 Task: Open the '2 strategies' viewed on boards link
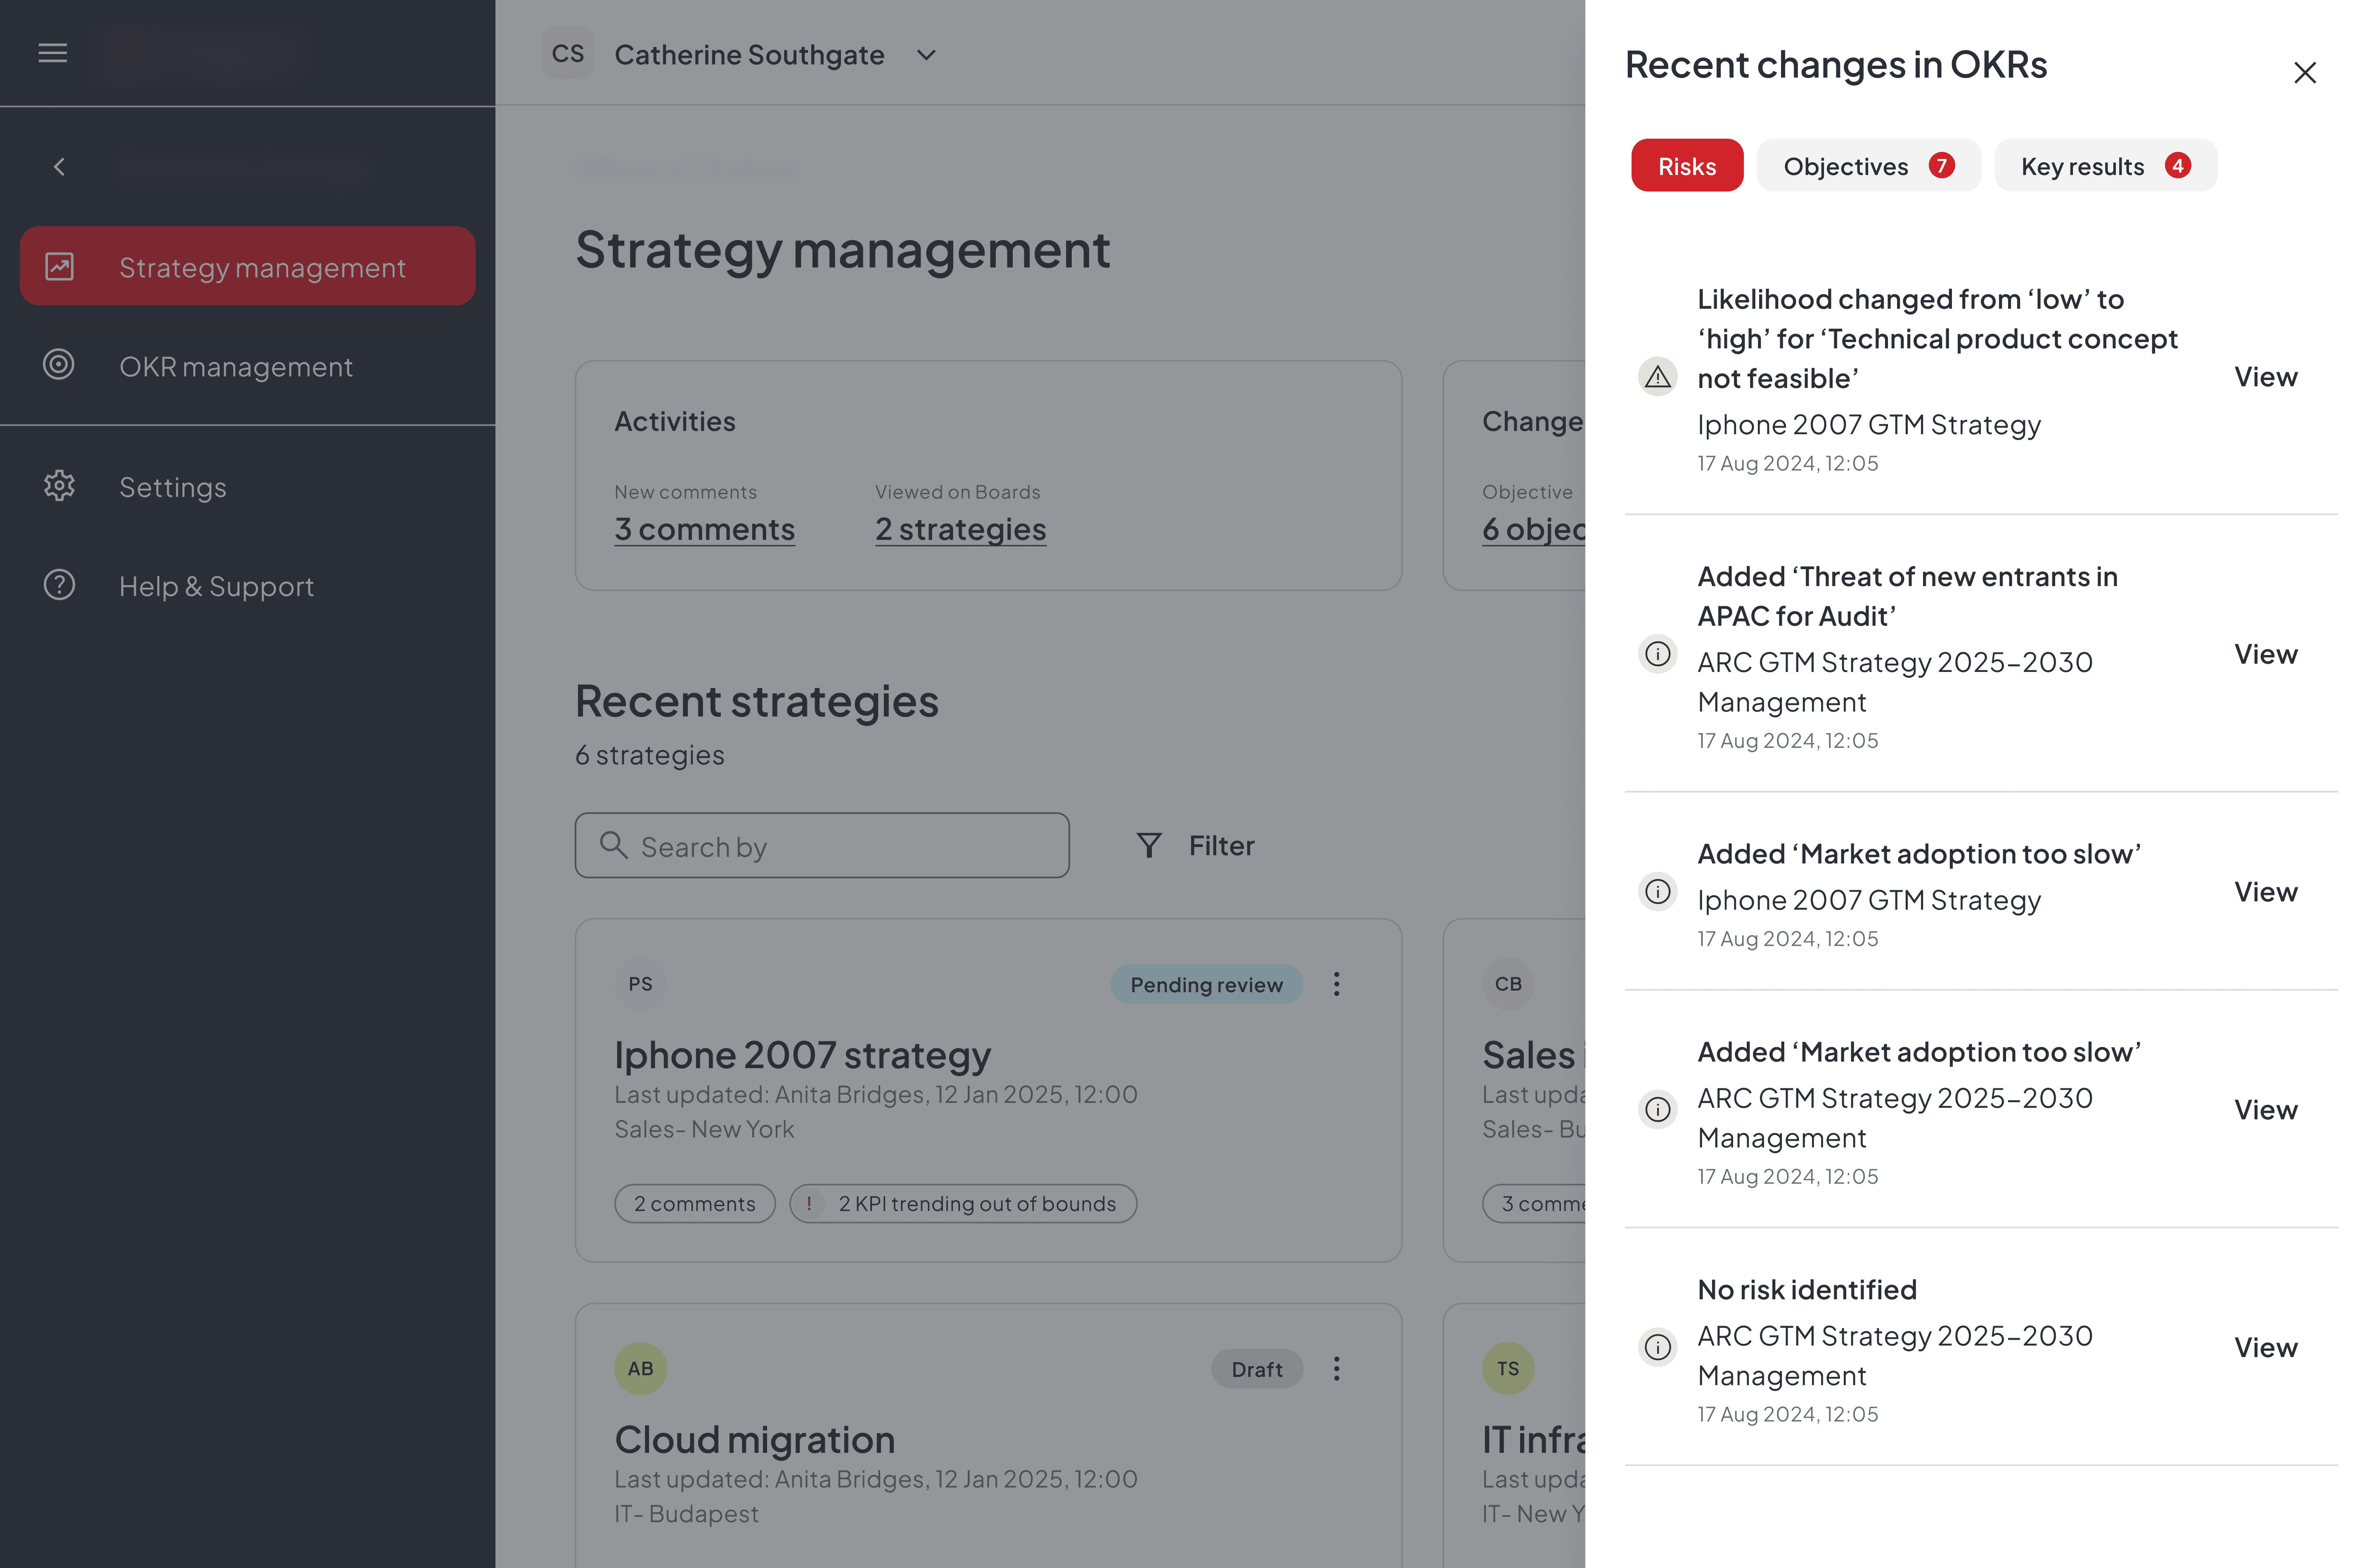(x=960, y=529)
